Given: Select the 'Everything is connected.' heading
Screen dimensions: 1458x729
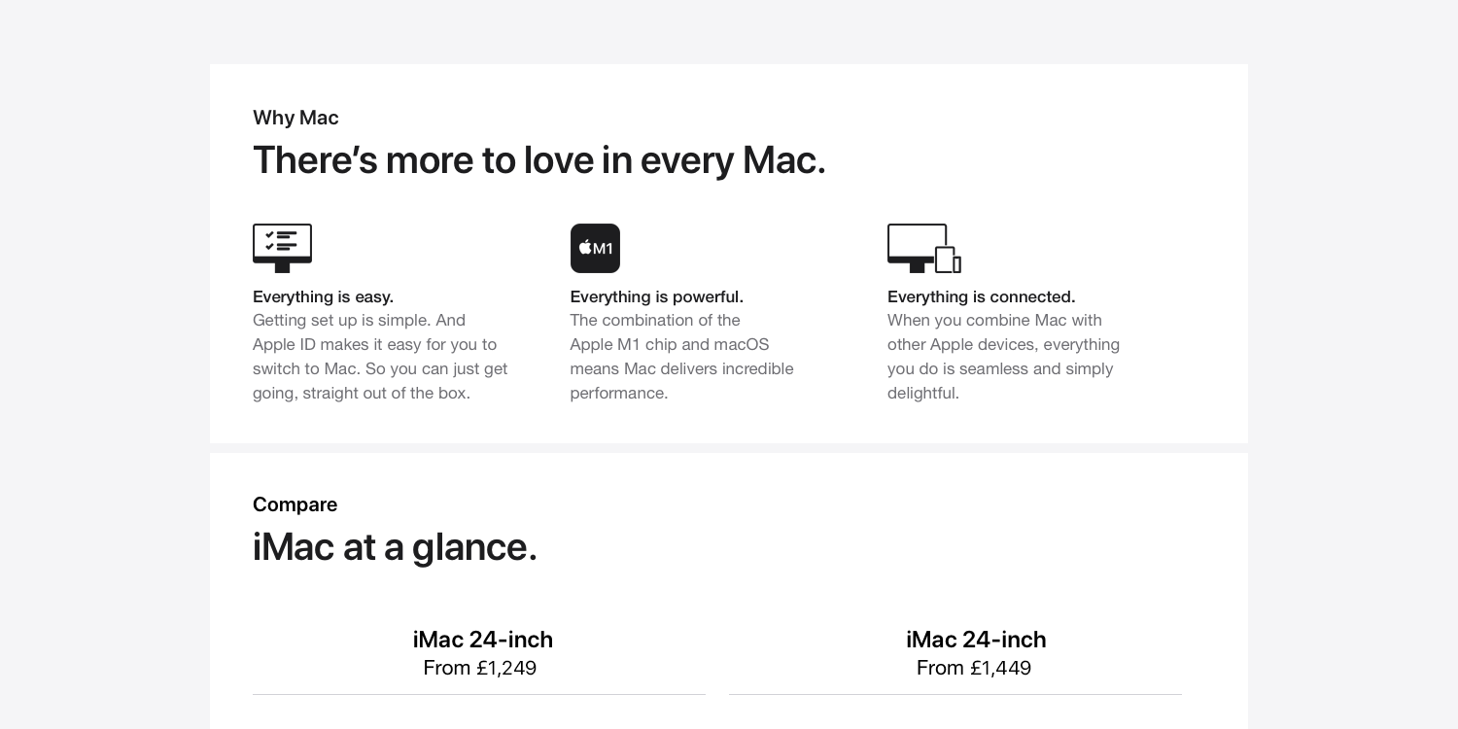Looking at the screenshot, I should [x=981, y=296].
